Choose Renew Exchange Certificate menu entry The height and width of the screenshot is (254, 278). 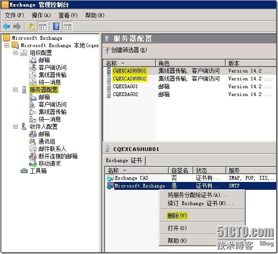[x=200, y=203]
